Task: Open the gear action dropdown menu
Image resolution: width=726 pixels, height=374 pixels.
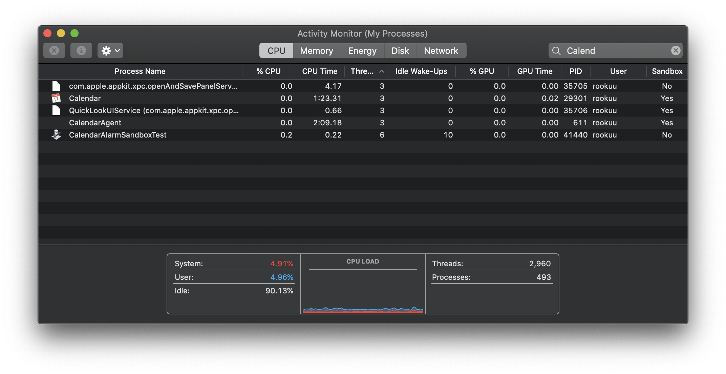Action: [x=110, y=50]
